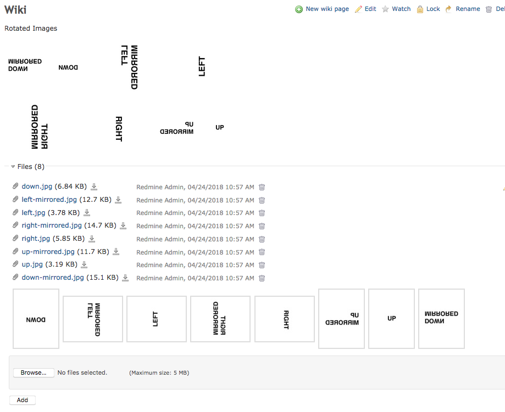Watch this wiki page
Image resolution: width=505 pixels, height=412 pixels.
pyautogui.click(x=396, y=9)
